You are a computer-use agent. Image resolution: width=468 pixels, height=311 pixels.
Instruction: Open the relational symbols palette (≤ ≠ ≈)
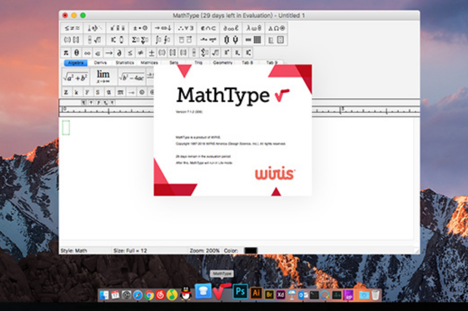(x=72, y=28)
